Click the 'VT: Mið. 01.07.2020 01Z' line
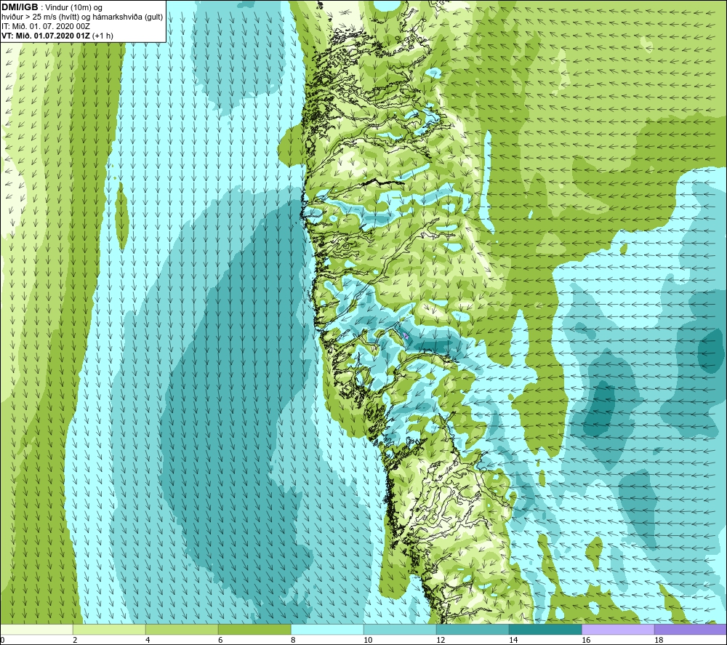Screen dimensions: 727x645 coord(46,36)
